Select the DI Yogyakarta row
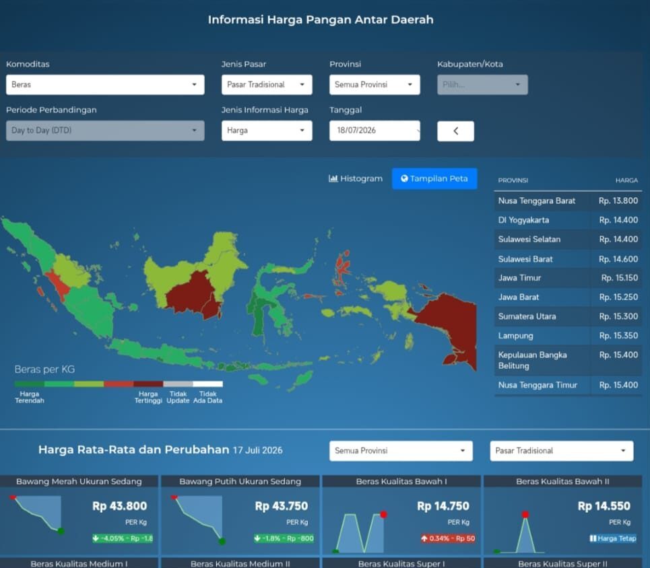Screen dimensions: 650x568 tap(568, 220)
